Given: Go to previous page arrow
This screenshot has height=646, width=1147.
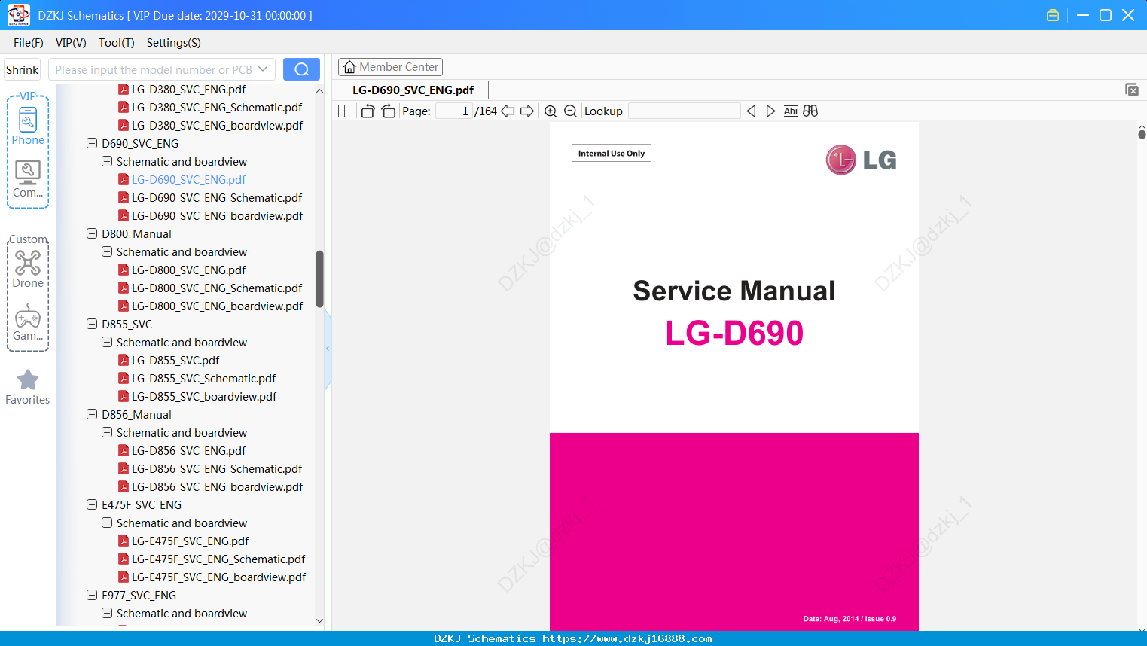Looking at the screenshot, I should (x=508, y=111).
